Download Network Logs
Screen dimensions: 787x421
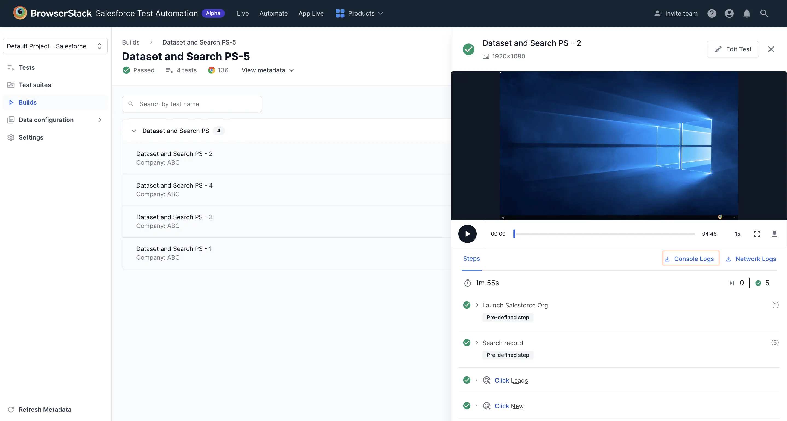coord(751,259)
